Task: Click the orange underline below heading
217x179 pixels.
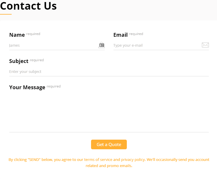Action: 6,14
